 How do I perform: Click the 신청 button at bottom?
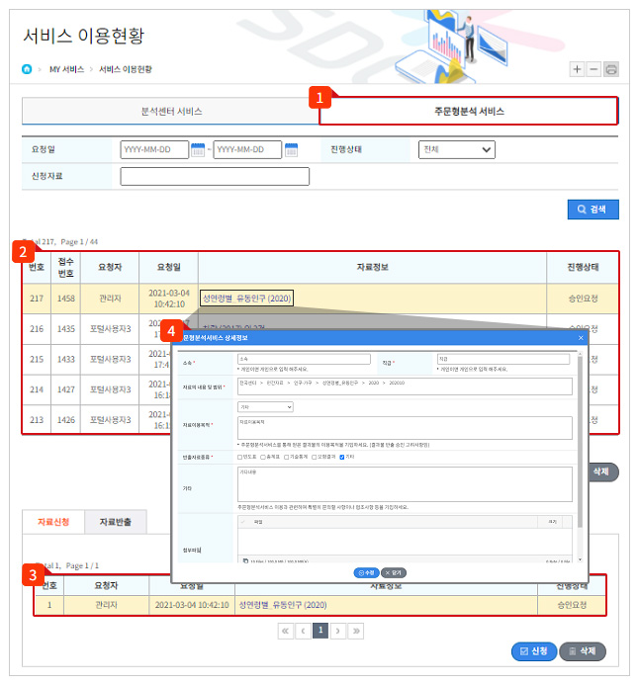(x=534, y=651)
